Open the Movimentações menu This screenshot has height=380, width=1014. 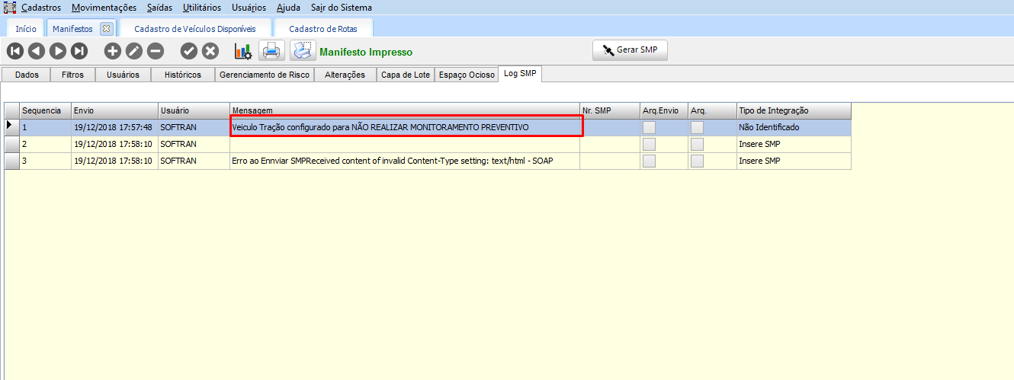tap(104, 7)
